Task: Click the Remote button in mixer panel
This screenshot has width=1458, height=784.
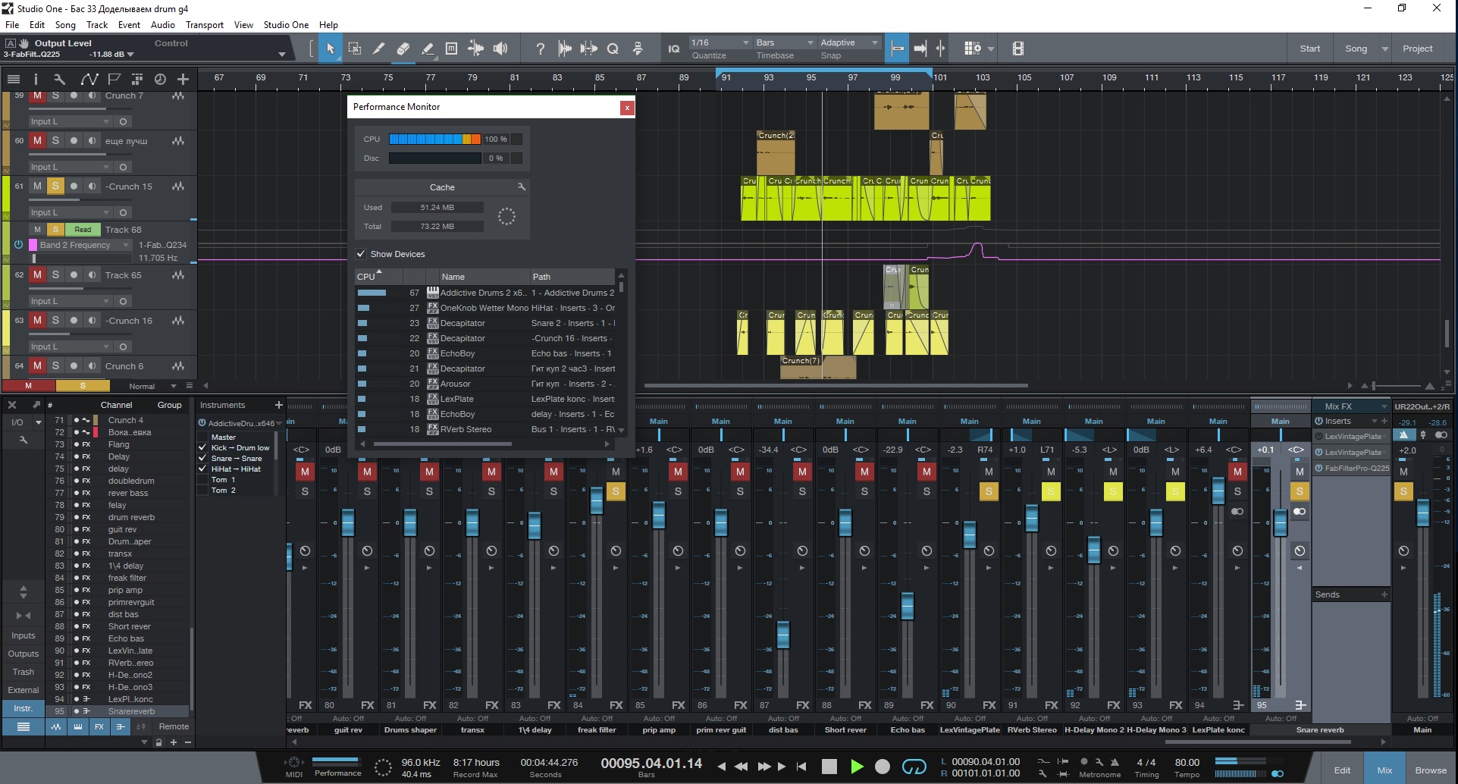Action: pyautogui.click(x=174, y=726)
